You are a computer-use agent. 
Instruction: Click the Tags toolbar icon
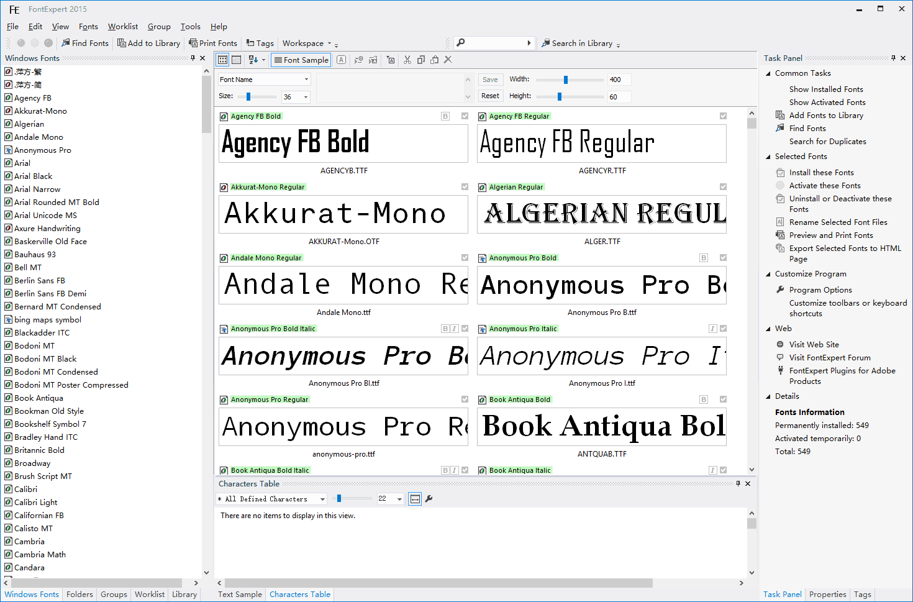coord(260,43)
